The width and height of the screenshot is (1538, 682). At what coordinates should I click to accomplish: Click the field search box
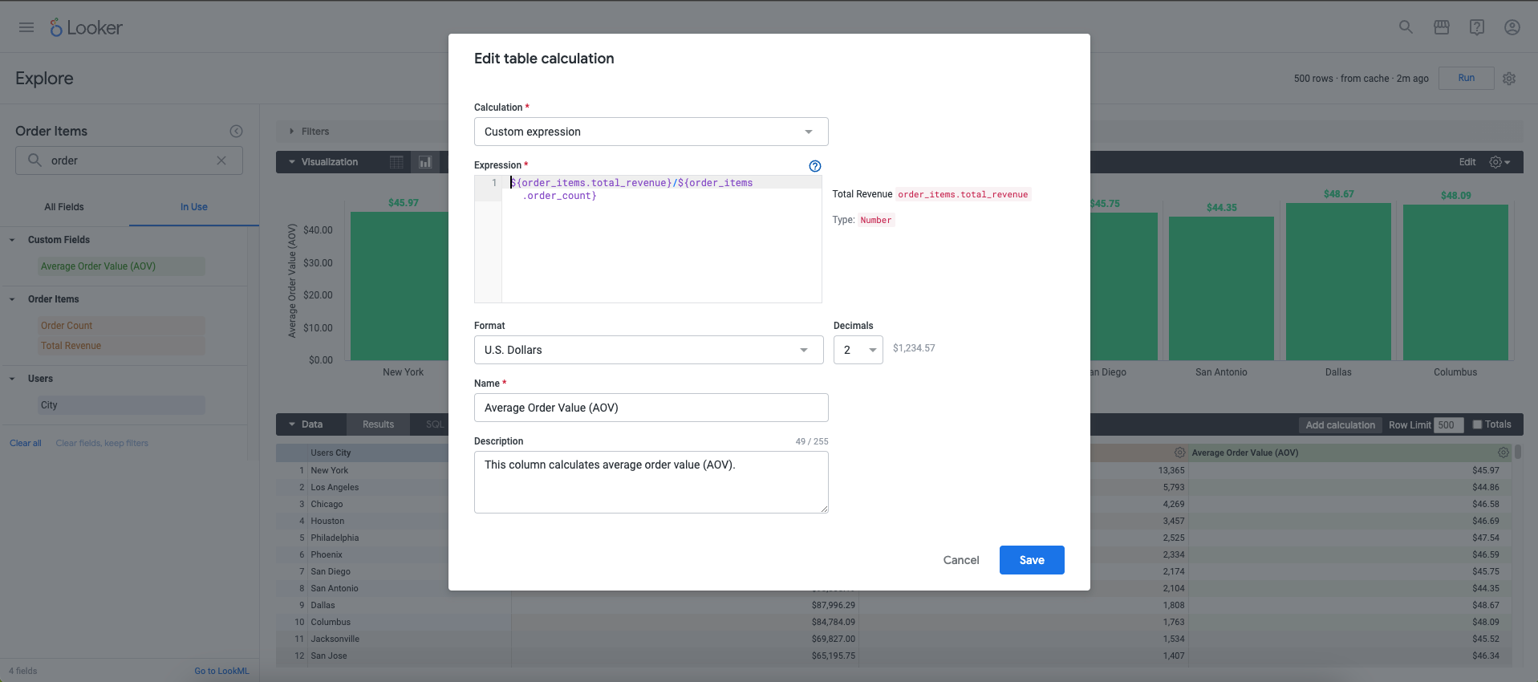[129, 160]
